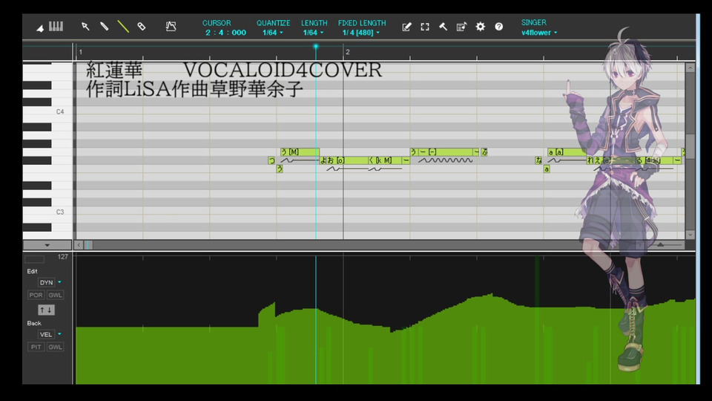Open the LENGTH 1/64 dropdown
The width and height of the screenshot is (712, 401).
point(313,33)
